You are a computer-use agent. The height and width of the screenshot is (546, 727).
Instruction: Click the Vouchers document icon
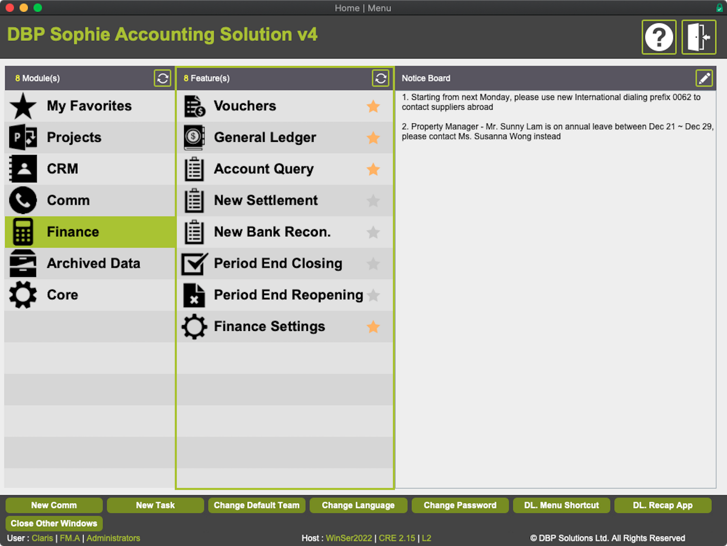tap(194, 106)
